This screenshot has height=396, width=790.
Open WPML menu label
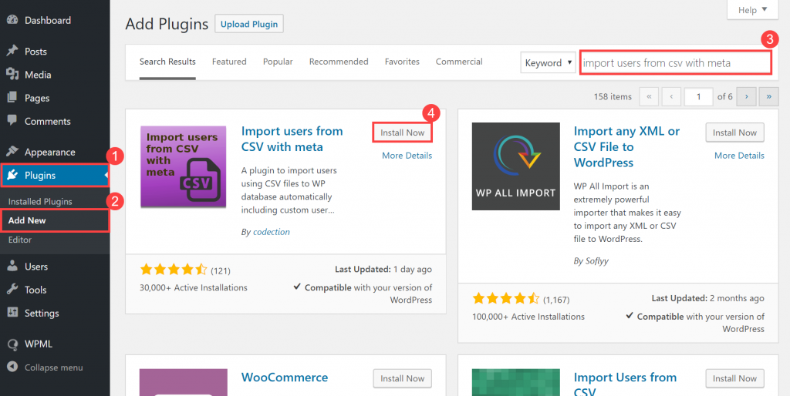(x=39, y=344)
